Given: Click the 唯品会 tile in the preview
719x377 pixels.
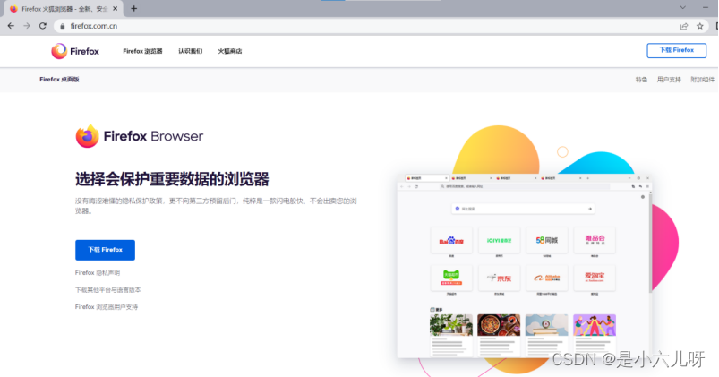Looking at the screenshot, I should pyautogui.click(x=595, y=240).
